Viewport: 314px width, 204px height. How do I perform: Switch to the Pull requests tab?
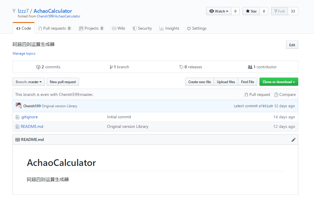tap(55, 28)
